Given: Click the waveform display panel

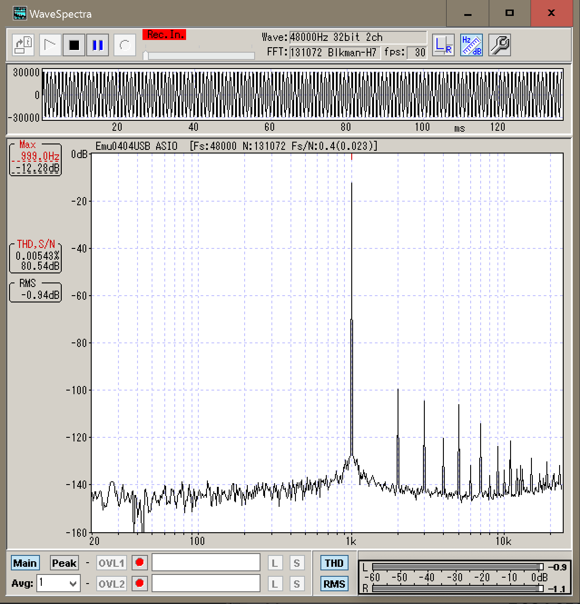Looking at the screenshot, I should click(303, 94).
